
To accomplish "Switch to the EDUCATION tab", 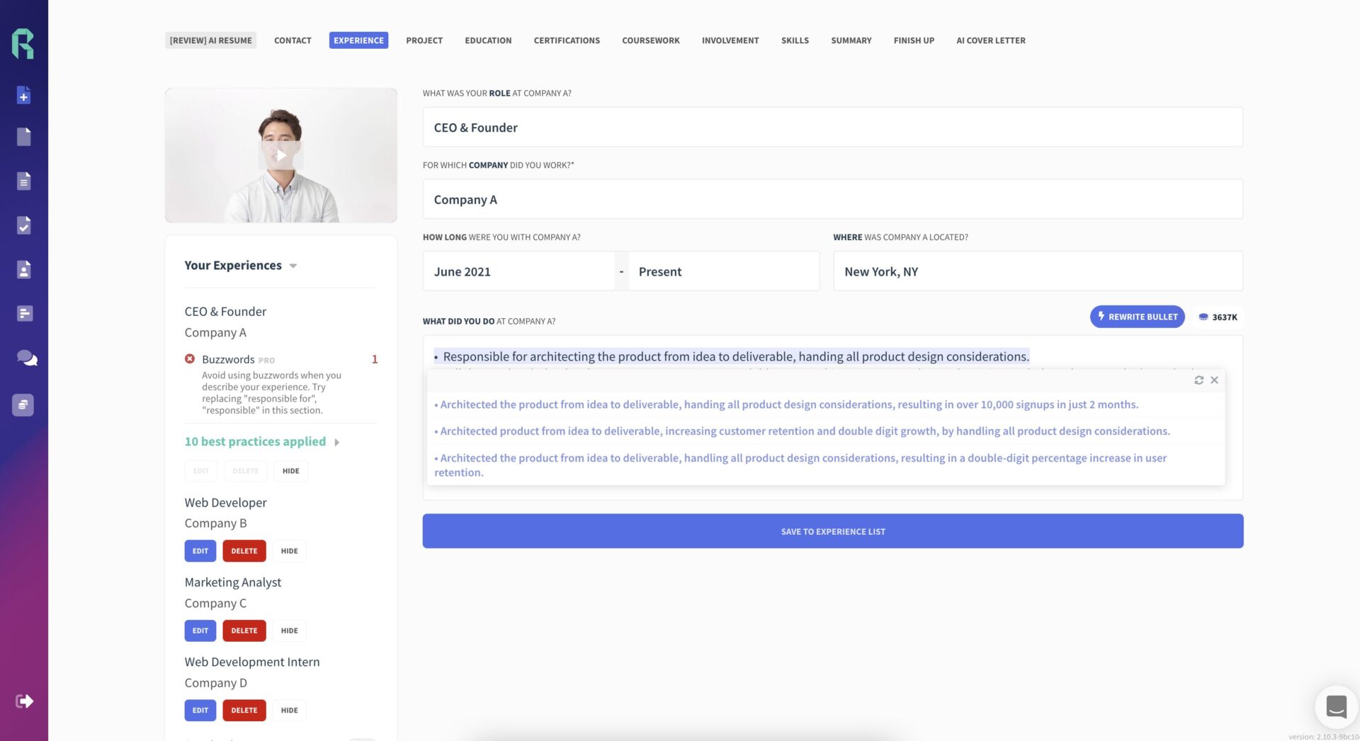I will [x=487, y=40].
